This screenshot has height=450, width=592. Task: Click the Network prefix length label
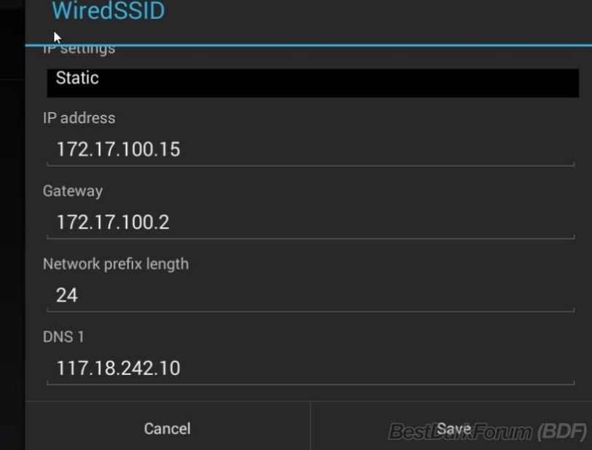tap(116, 264)
